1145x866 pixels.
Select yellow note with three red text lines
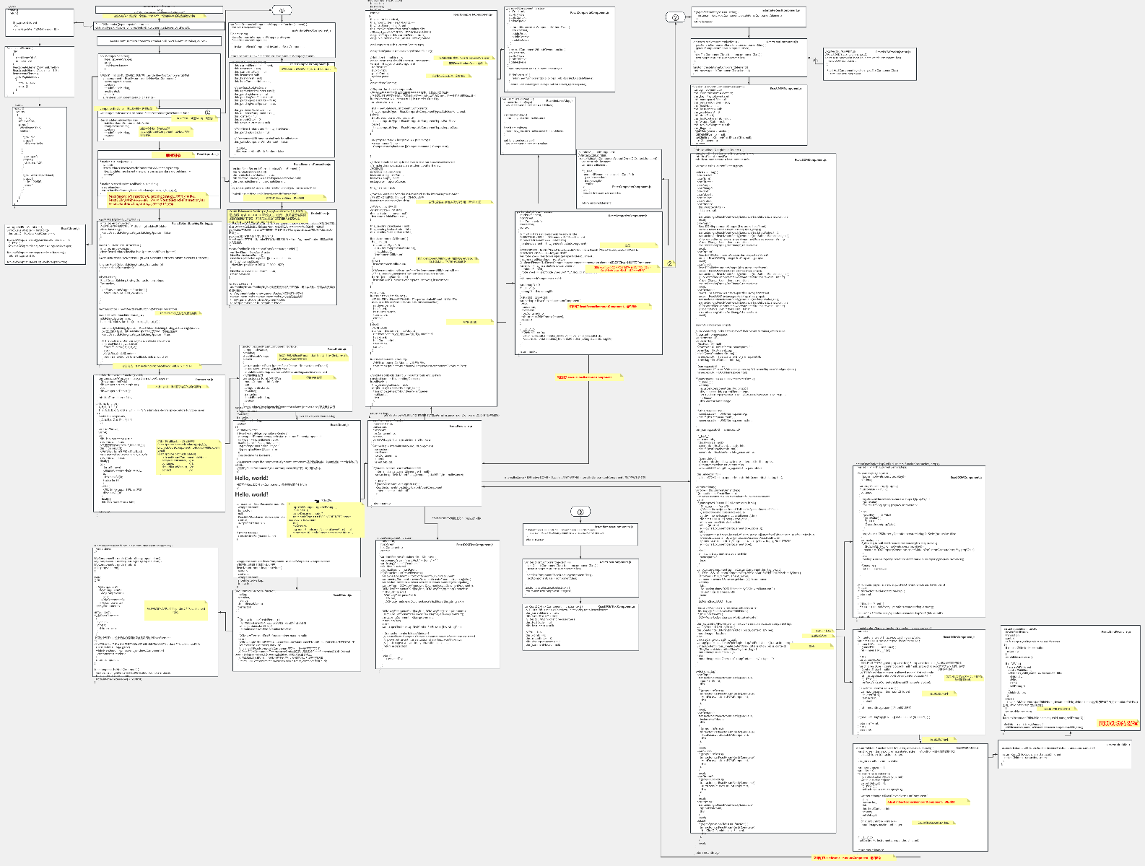[157, 200]
